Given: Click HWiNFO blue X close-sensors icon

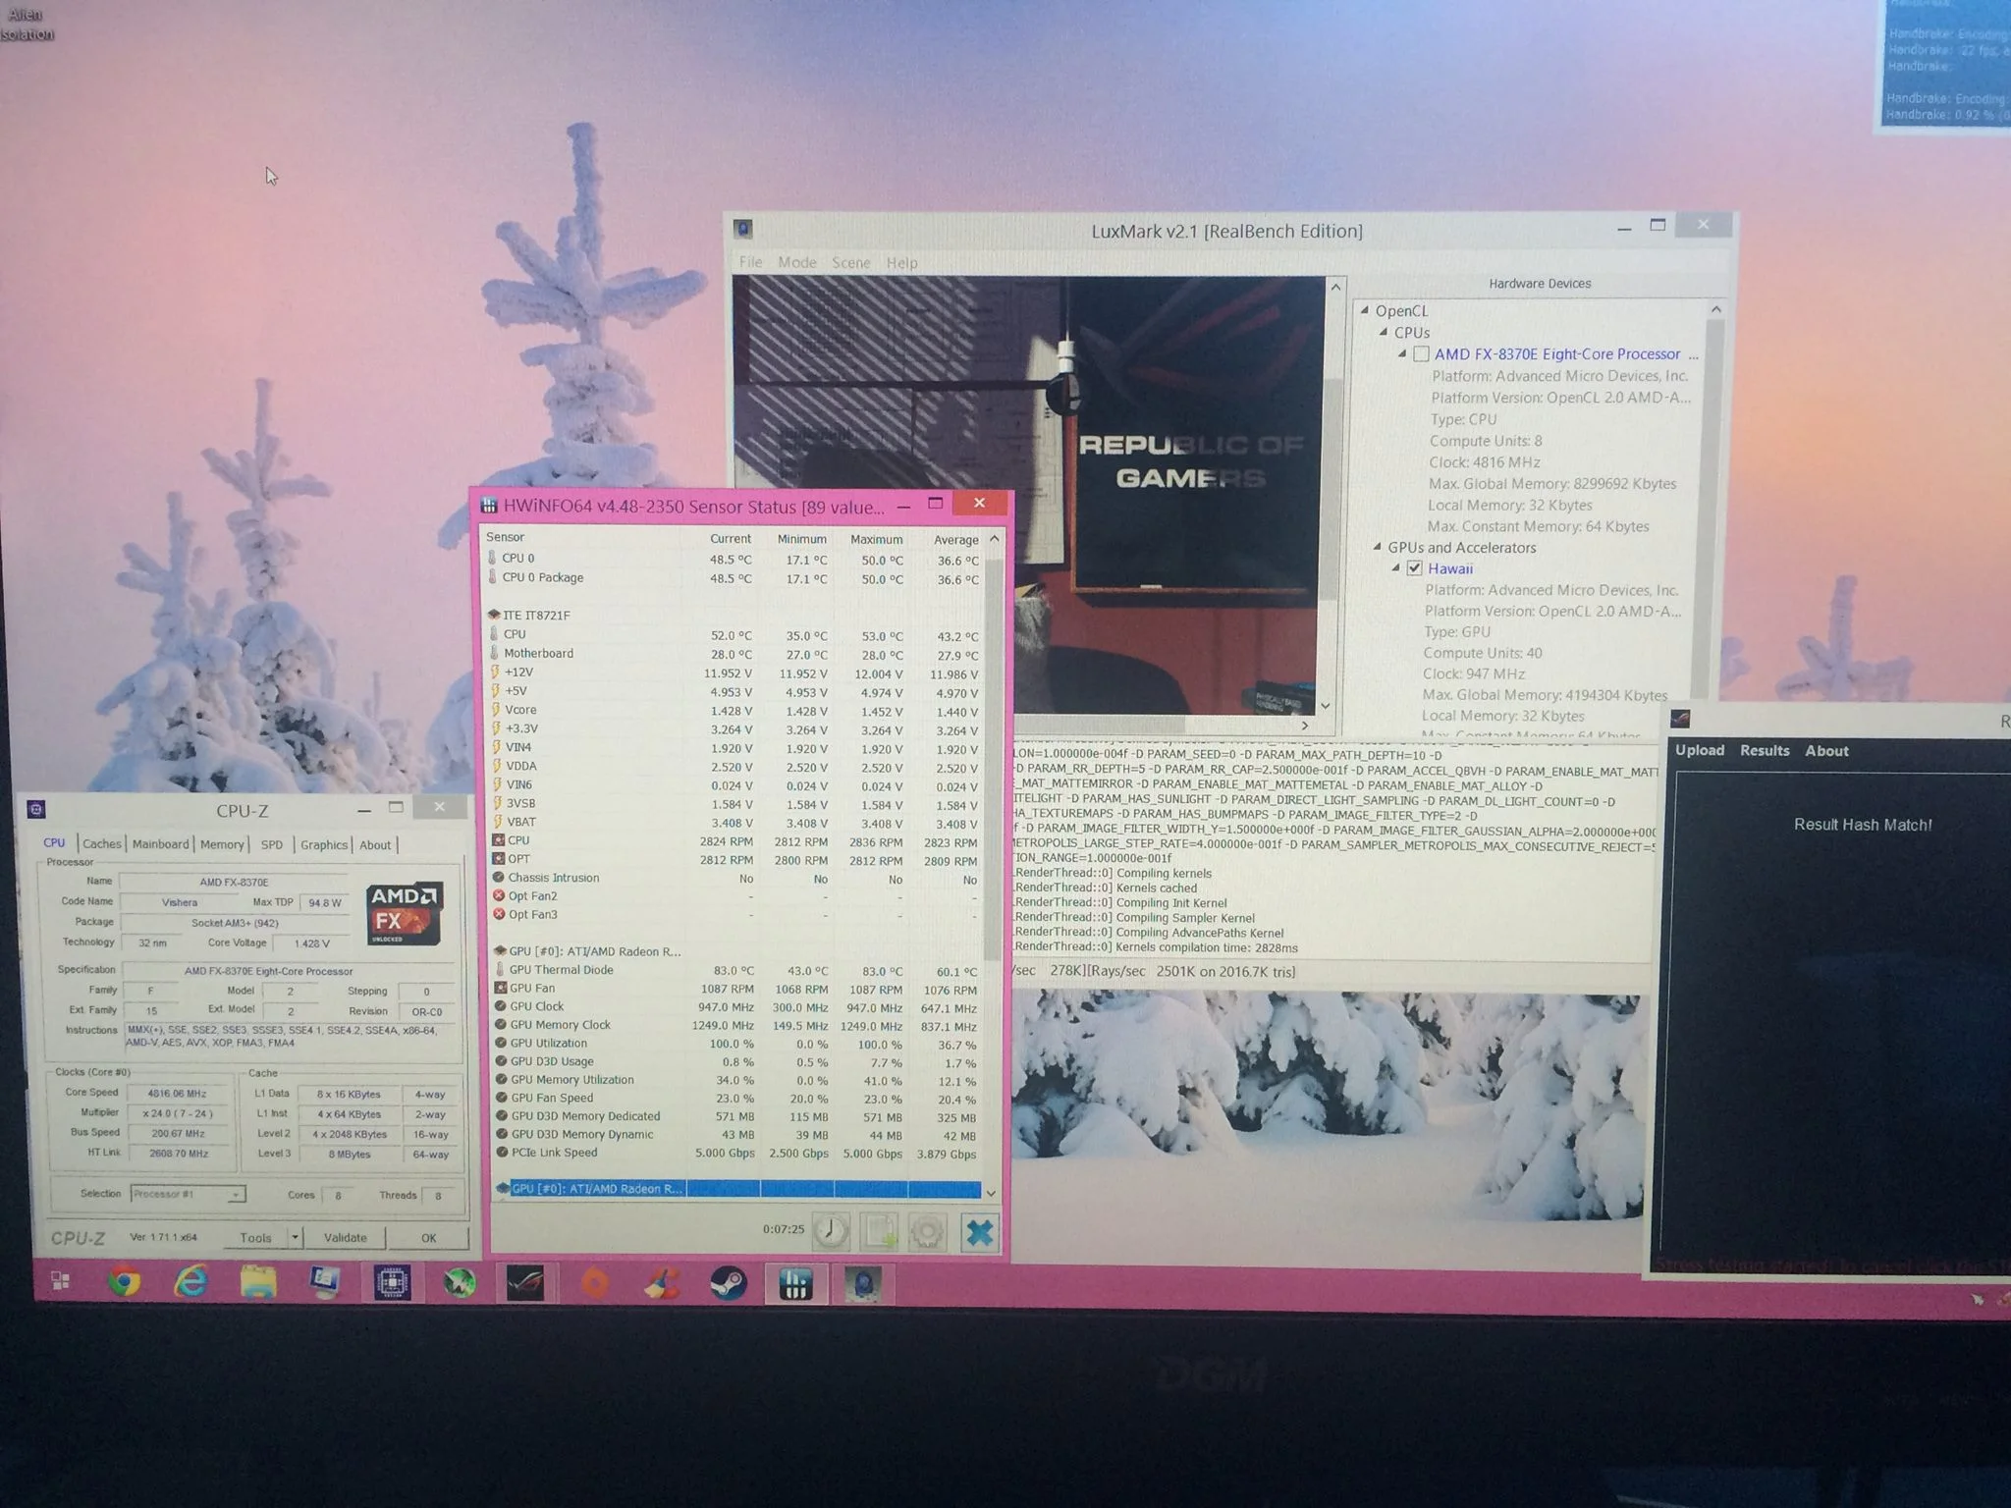Looking at the screenshot, I should point(979,1232).
